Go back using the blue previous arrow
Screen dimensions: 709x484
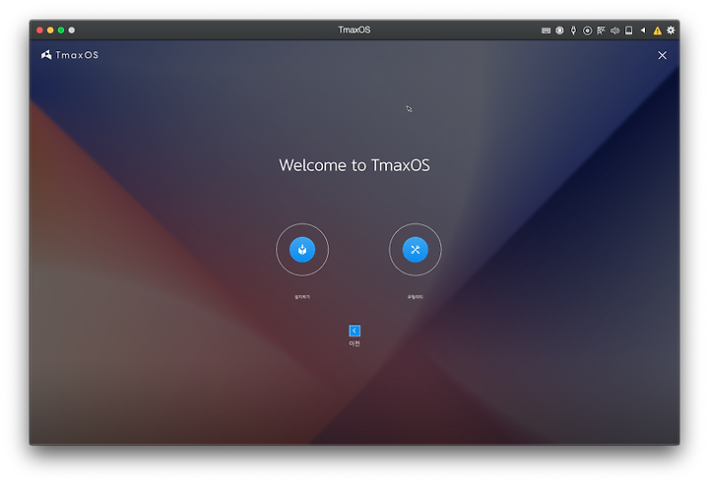[x=354, y=331]
